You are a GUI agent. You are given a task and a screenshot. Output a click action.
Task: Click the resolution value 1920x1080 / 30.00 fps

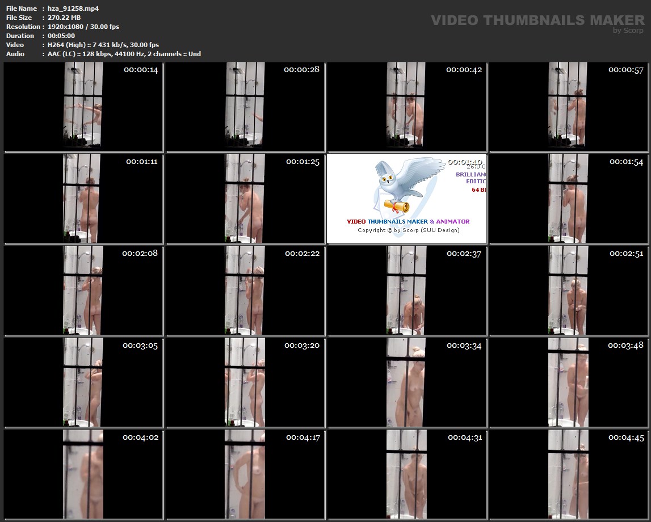pyautogui.click(x=83, y=27)
